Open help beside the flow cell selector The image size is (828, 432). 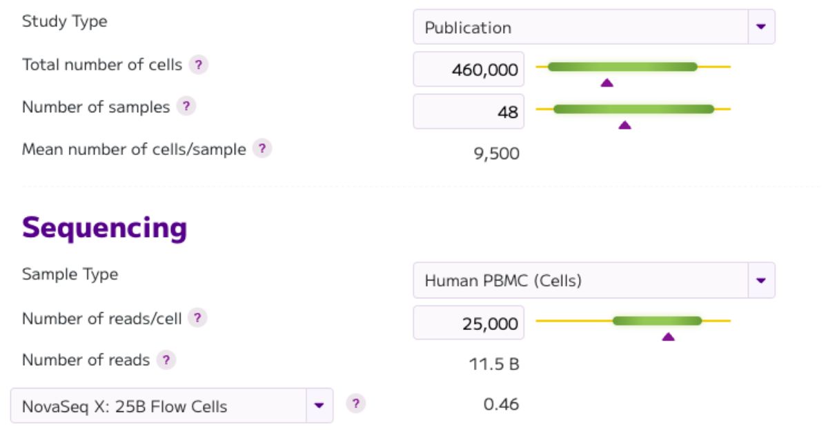coord(357,404)
